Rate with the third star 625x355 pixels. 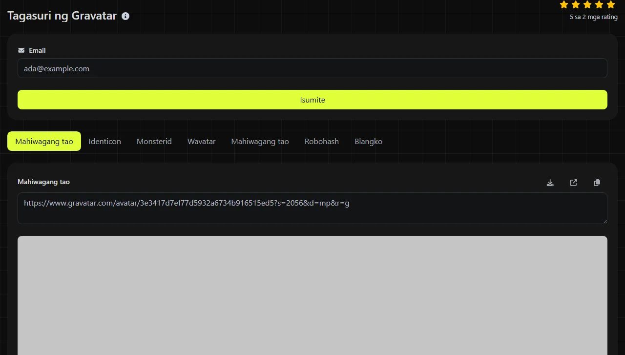587,5
